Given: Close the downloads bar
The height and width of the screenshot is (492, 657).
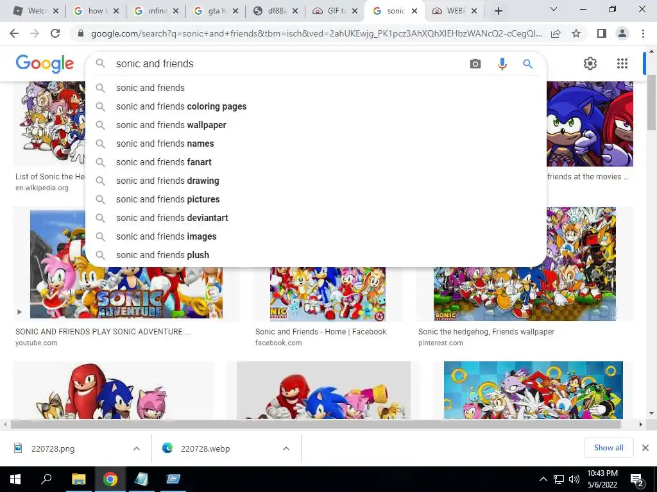Looking at the screenshot, I should (645, 448).
